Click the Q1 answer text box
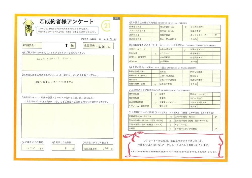Viewport: 252px width, 178px height. pos(68,63)
